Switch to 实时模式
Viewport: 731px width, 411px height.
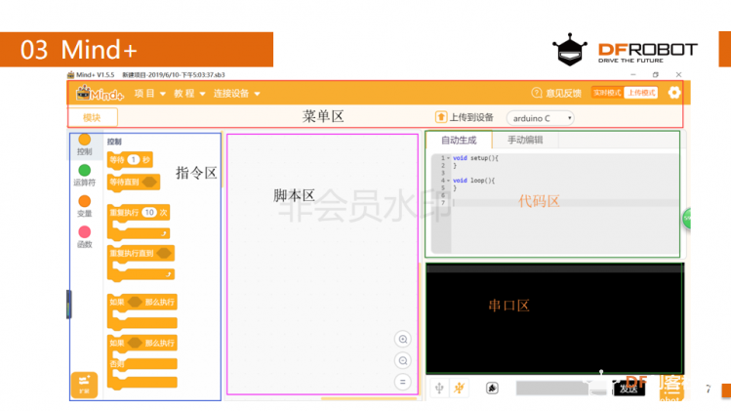click(x=607, y=93)
